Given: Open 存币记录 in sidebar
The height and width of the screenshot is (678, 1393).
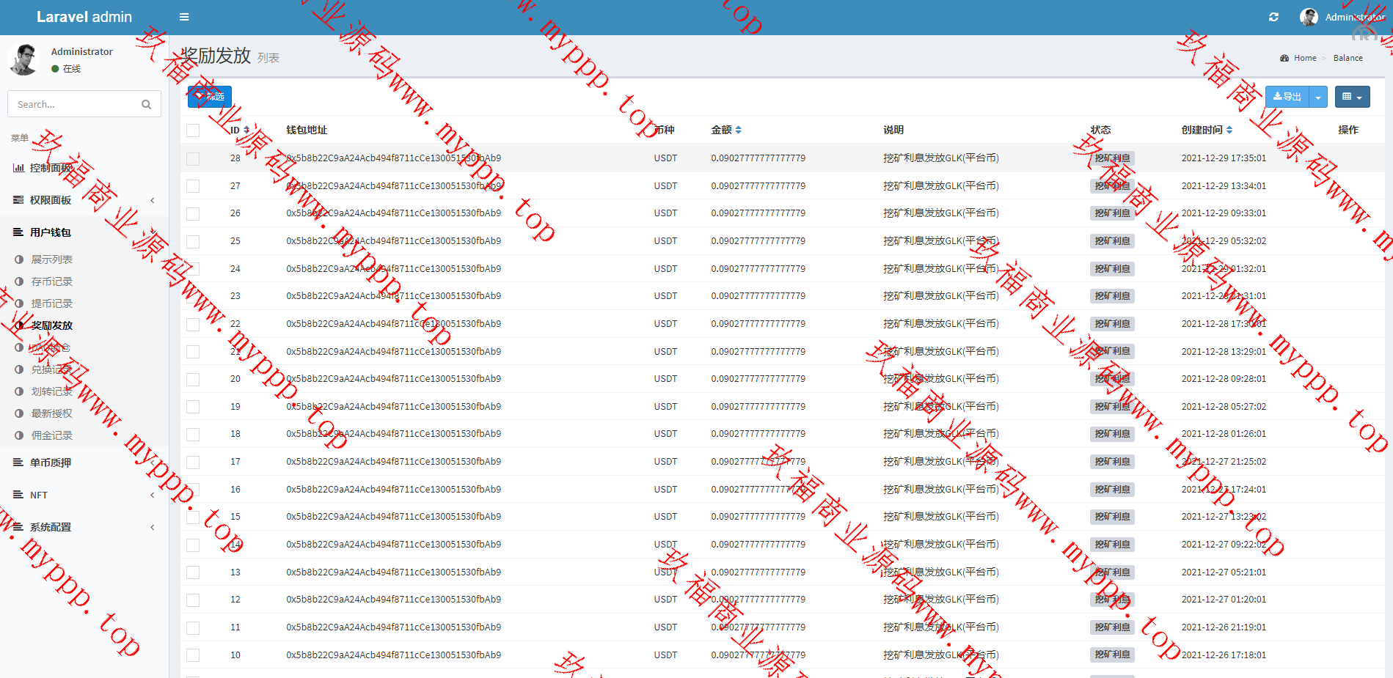Looking at the screenshot, I should (x=51, y=281).
